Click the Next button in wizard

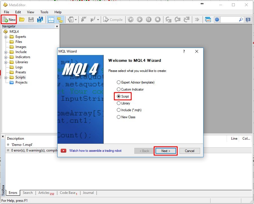click(x=166, y=151)
